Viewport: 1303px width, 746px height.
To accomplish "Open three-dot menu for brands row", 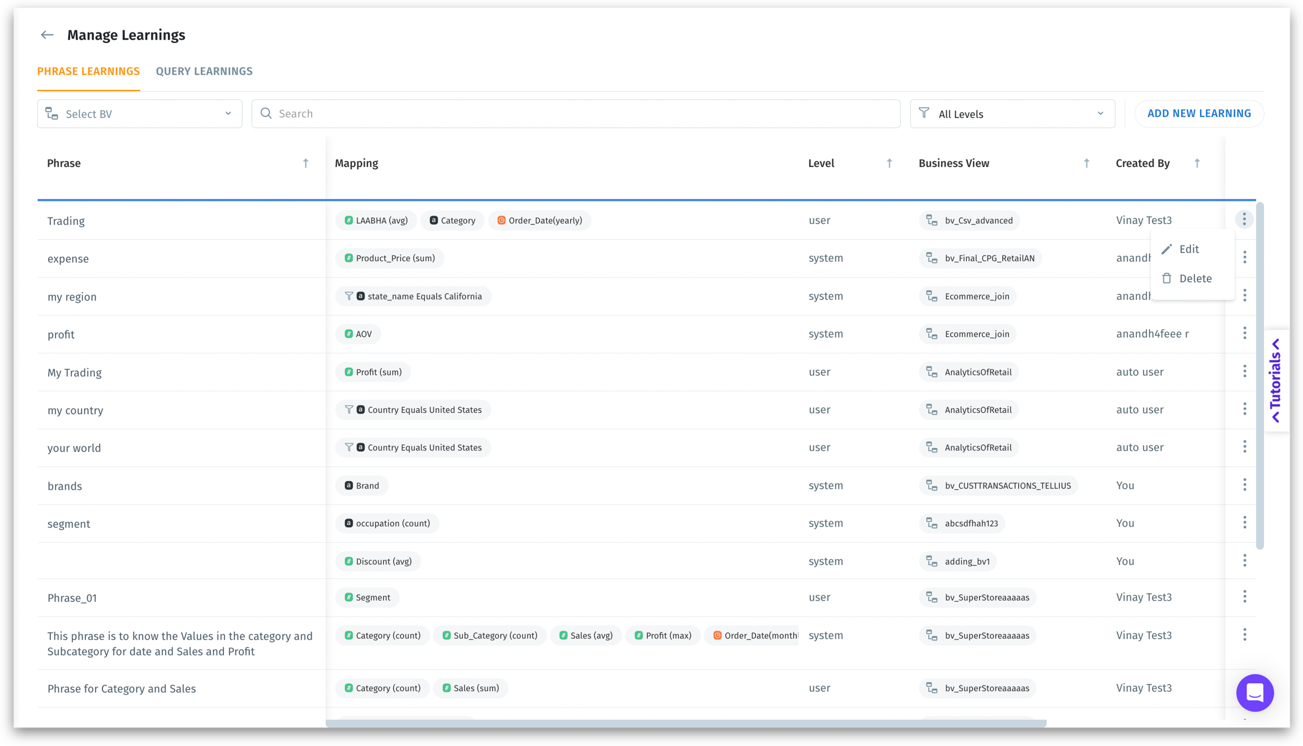I will [x=1244, y=485].
